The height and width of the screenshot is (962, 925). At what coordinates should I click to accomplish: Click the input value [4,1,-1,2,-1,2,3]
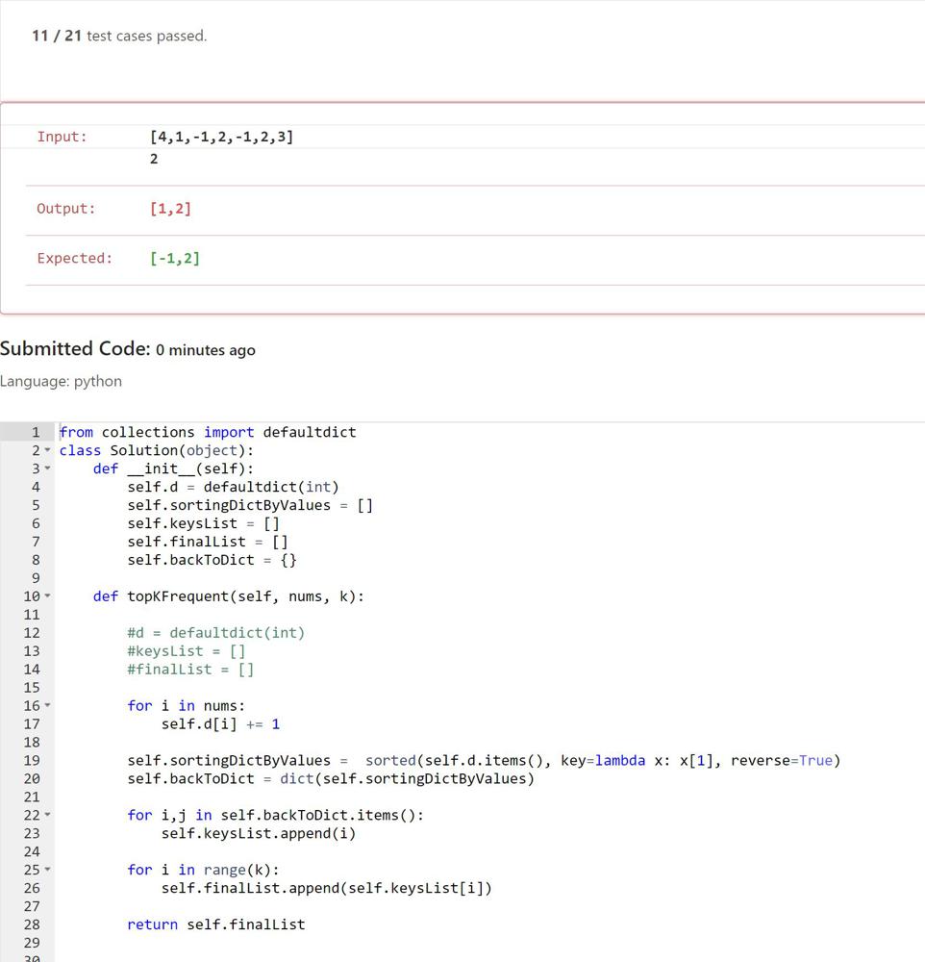221,137
